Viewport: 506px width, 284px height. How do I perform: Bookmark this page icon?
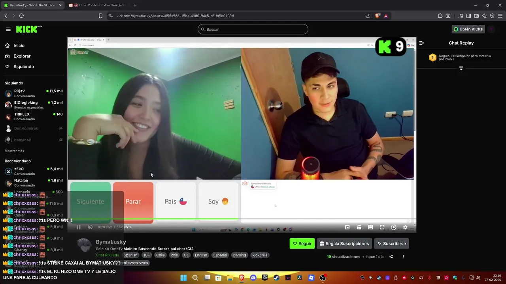[x=100, y=16]
